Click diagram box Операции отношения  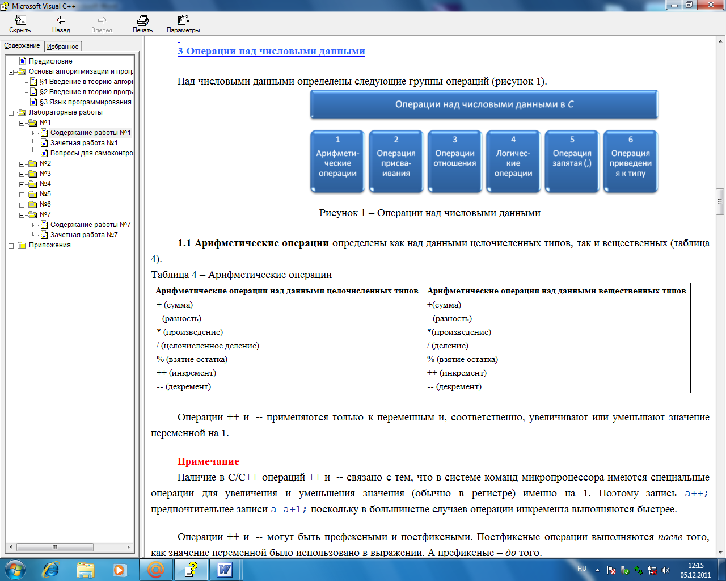tap(455, 162)
